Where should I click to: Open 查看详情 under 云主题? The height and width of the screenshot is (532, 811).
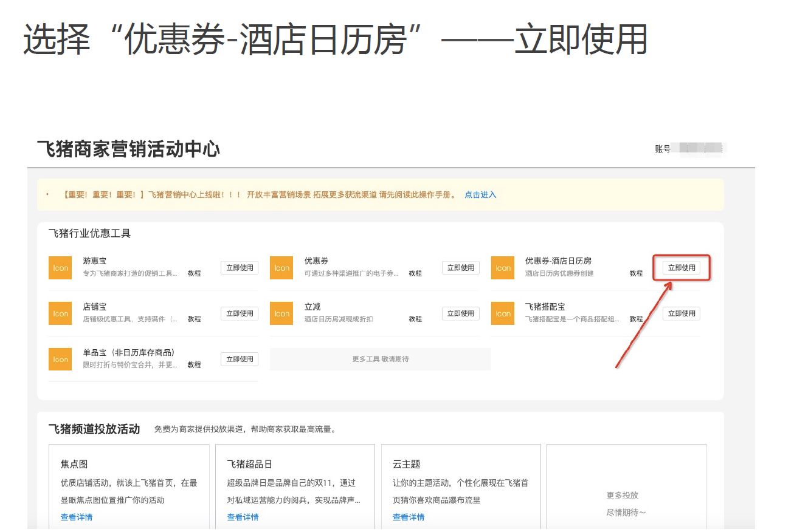409,517
